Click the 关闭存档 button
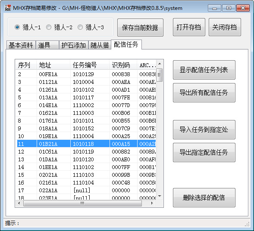 coord(225,27)
